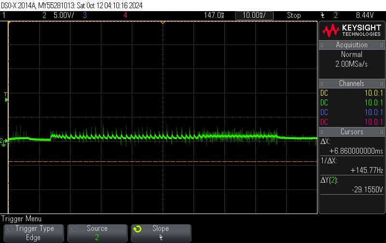Select channel 1 indicator in top bar
Viewport: 386px width, 243px height.
coord(4,15)
